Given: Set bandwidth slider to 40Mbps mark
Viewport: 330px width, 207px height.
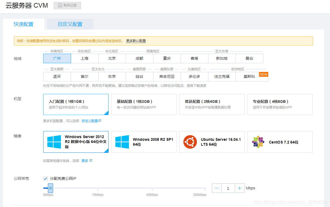Looking at the screenshot, I should [x=152, y=188].
